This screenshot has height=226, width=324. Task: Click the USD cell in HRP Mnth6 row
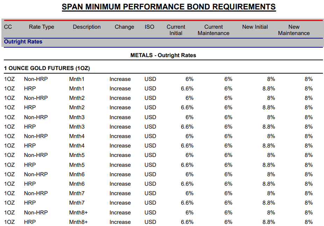[150, 184]
